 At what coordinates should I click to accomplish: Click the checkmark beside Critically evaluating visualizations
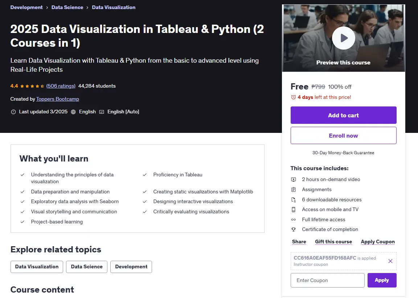(145, 212)
